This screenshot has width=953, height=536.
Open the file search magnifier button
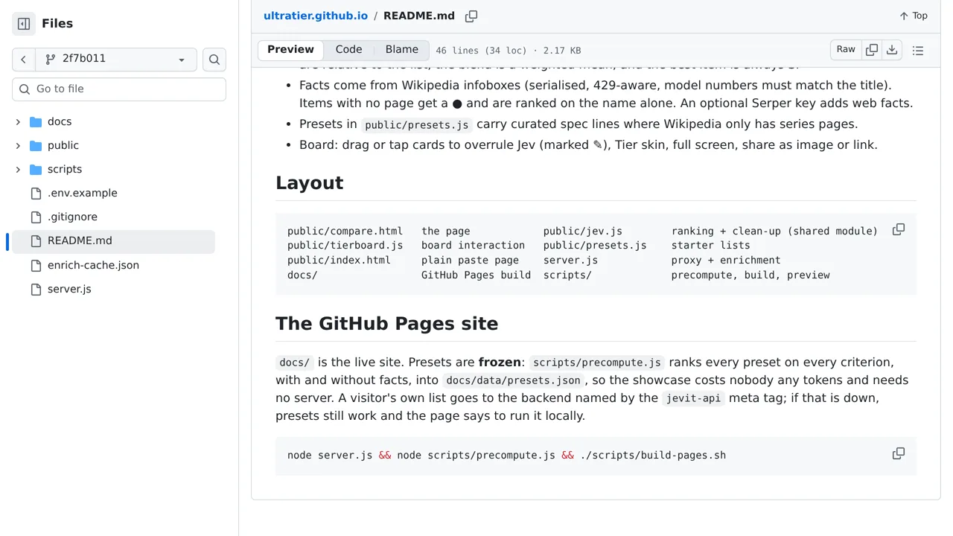click(x=214, y=60)
